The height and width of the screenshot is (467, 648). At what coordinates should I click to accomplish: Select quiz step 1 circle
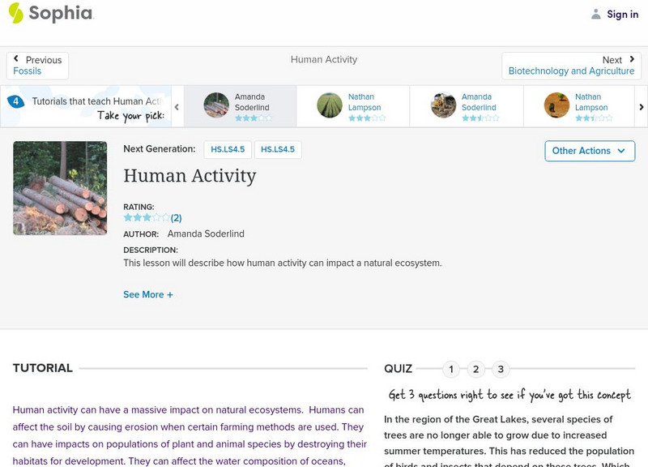(451, 369)
